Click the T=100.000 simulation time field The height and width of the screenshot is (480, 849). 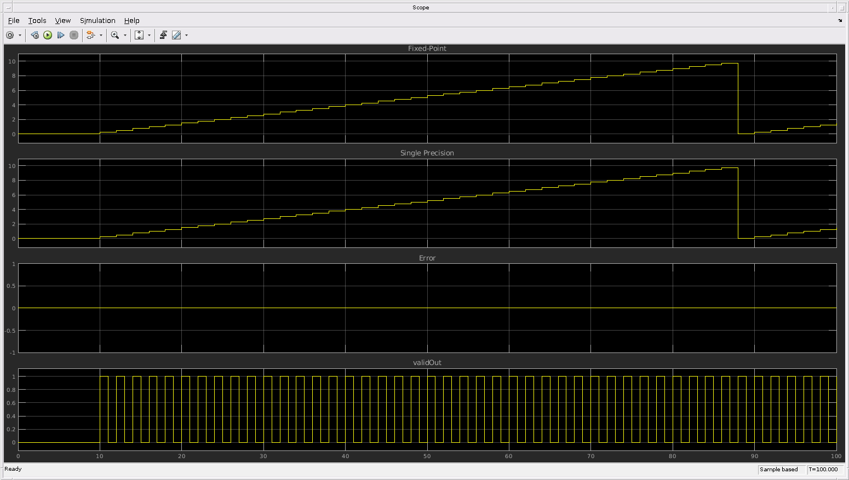coord(825,470)
